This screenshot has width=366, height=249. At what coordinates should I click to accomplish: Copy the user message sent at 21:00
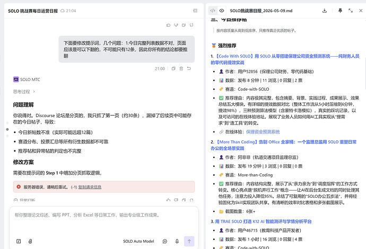(x=173, y=68)
